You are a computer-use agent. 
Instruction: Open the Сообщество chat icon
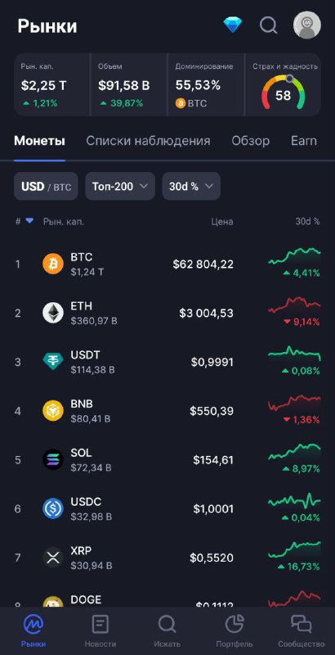tap(301, 626)
